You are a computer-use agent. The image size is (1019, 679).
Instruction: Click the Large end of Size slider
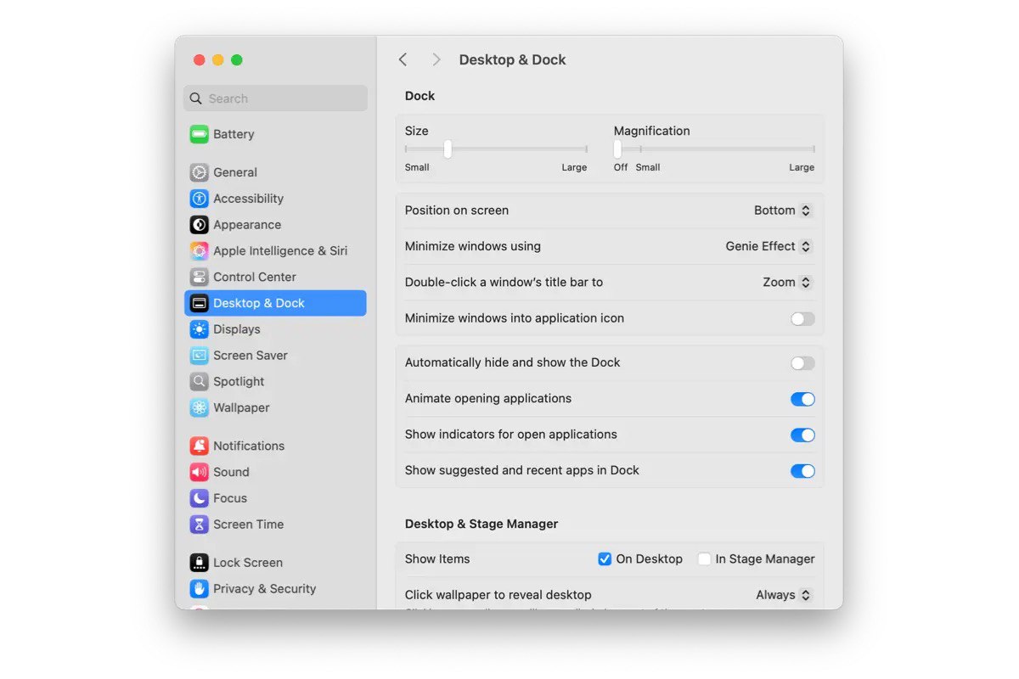(x=586, y=149)
